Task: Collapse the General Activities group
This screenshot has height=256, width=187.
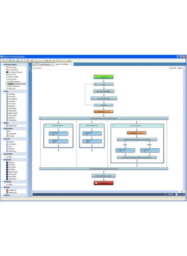Action: pos(2,64)
